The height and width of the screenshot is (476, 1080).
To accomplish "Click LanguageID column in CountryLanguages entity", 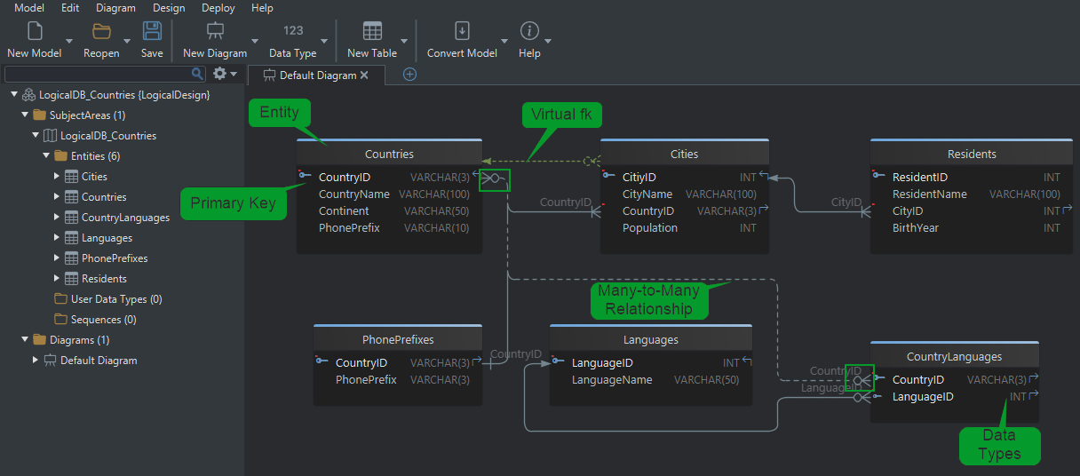I will (x=922, y=396).
